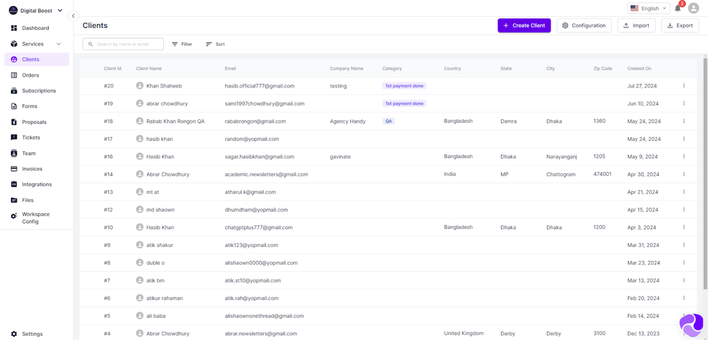The image size is (708, 340).
Task: Focus the search by name or email field
Action: 123,44
